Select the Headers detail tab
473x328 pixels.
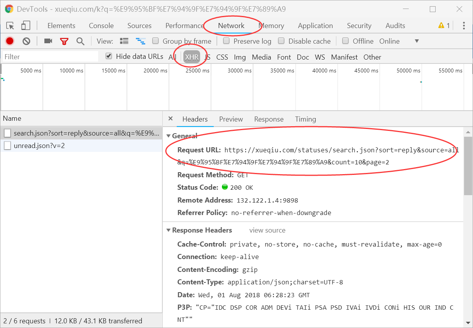point(195,119)
